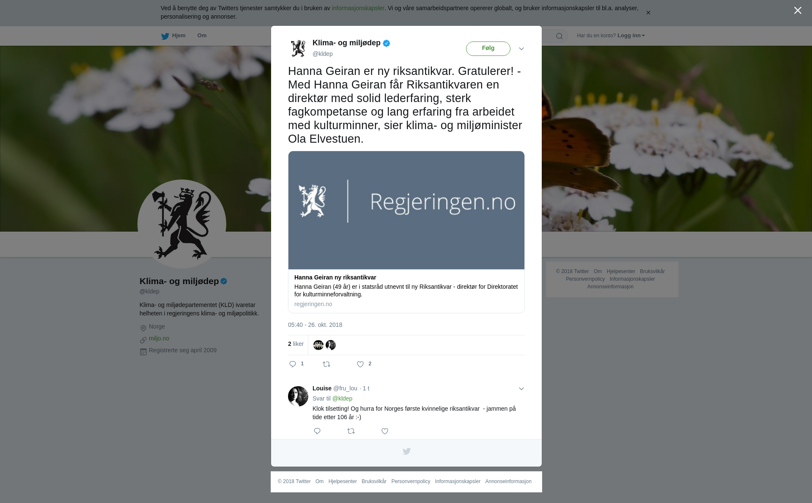Retweet the Klima- og miljødep tweet
The width and height of the screenshot is (812, 503).
pyautogui.click(x=326, y=364)
